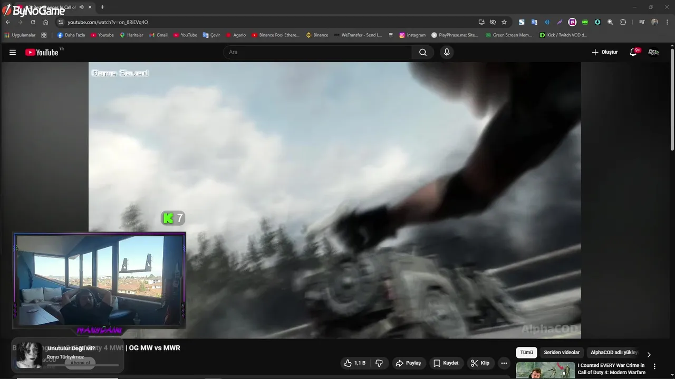Open Chrome three-dot menu
Viewport: 675px width, 379px height.
[667, 22]
